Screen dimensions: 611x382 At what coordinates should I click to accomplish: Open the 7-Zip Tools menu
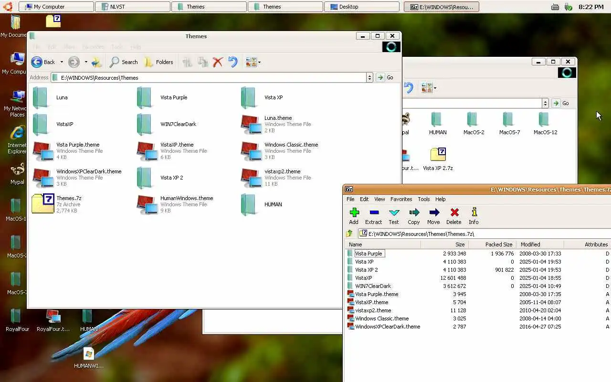(424, 199)
